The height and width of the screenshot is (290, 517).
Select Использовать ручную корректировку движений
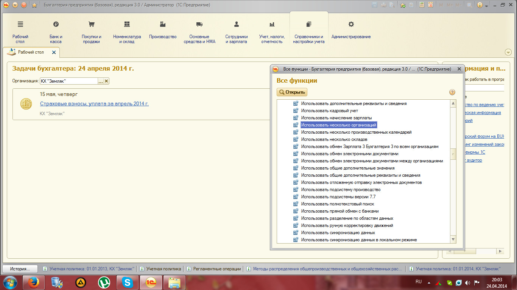pyautogui.click(x=347, y=225)
